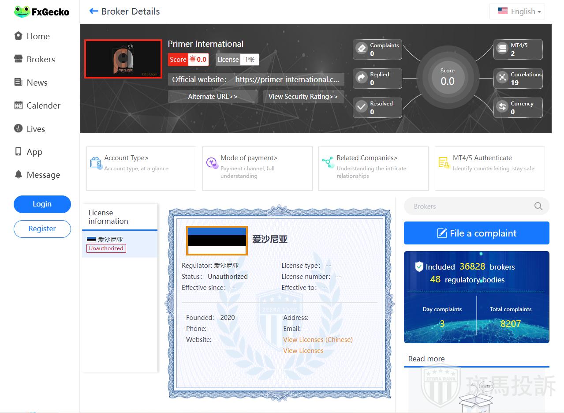Go to Brokers in the sidebar
The image size is (564, 413).
(41, 59)
